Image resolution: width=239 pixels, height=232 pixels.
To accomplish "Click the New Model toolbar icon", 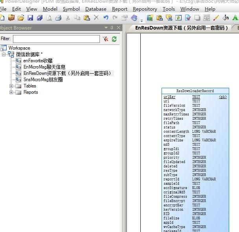I will click(2, 18).
